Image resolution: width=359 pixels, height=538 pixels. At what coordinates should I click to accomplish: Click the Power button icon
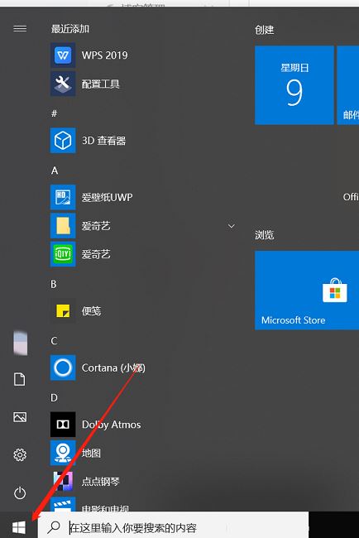click(x=20, y=493)
